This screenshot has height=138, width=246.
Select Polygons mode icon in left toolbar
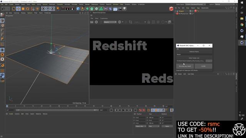pyautogui.click(x=2, y=39)
